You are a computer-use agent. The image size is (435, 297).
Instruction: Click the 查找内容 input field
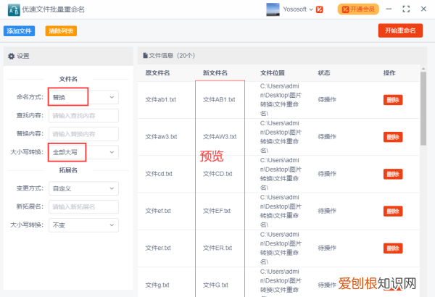pos(83,115)
